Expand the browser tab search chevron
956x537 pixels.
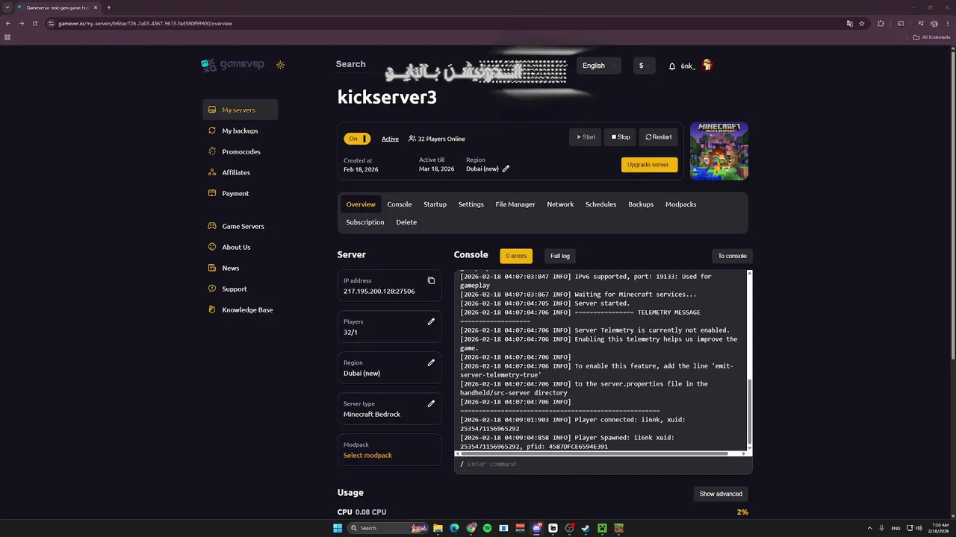[x=7, y=7]
